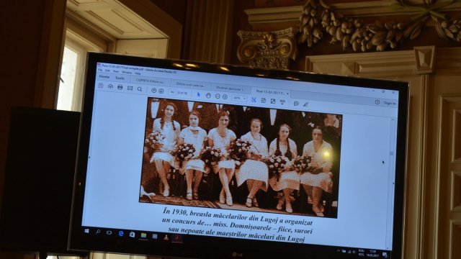Open VLC from the Windows taskbar
Image resolution: width=461 pixels, height=259 pixels.
166,237
